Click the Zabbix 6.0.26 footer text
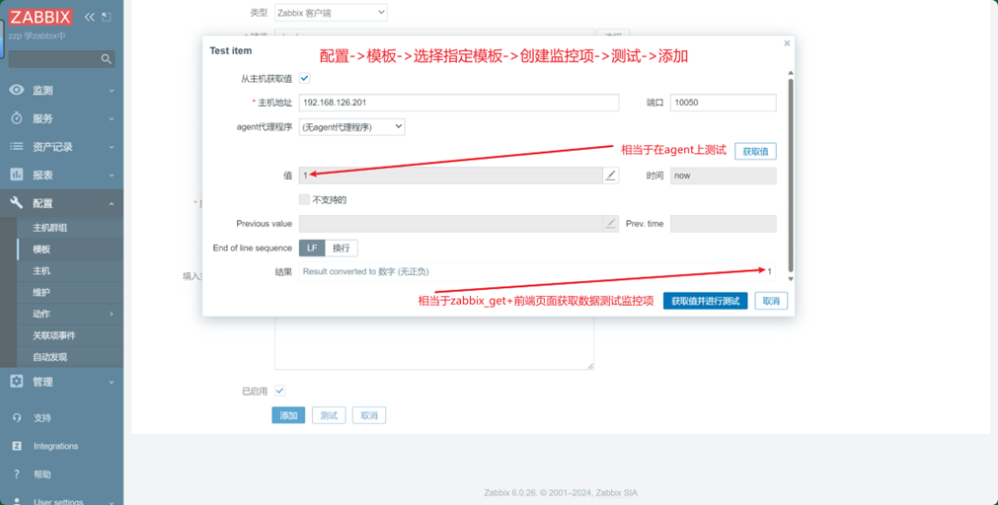 click(561, 492)
